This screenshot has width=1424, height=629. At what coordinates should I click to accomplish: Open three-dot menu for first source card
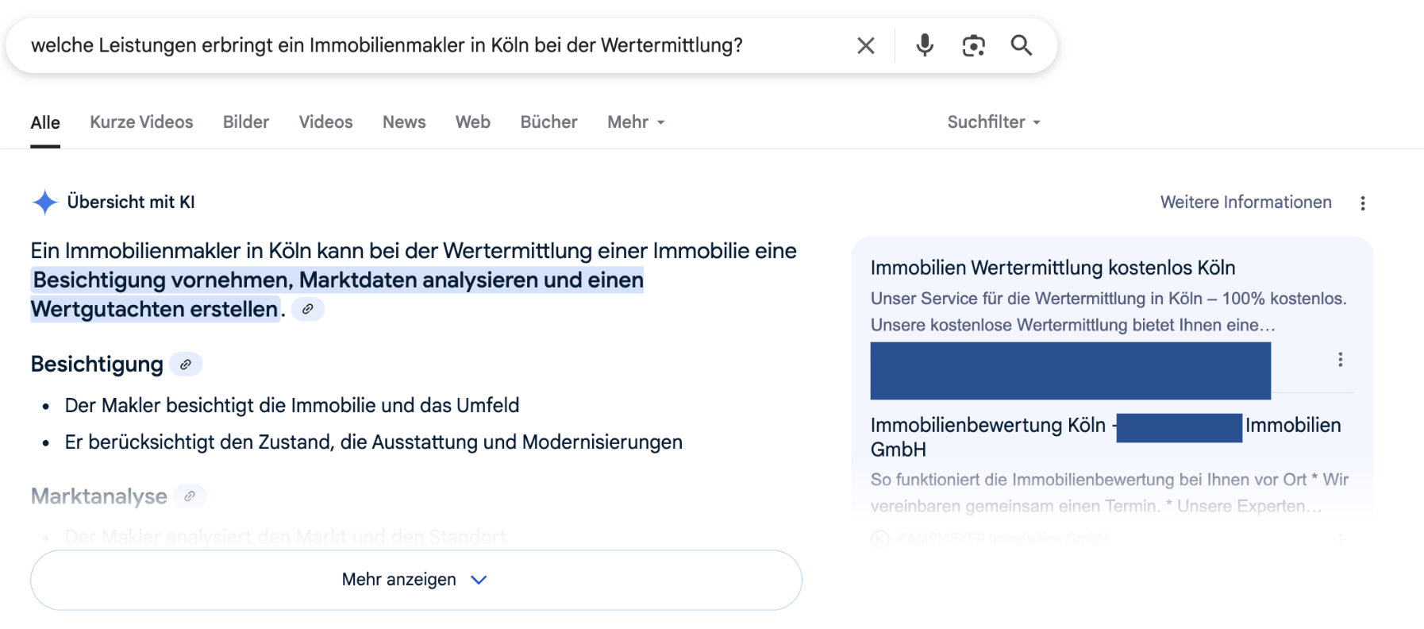(x=1341, y=360)
